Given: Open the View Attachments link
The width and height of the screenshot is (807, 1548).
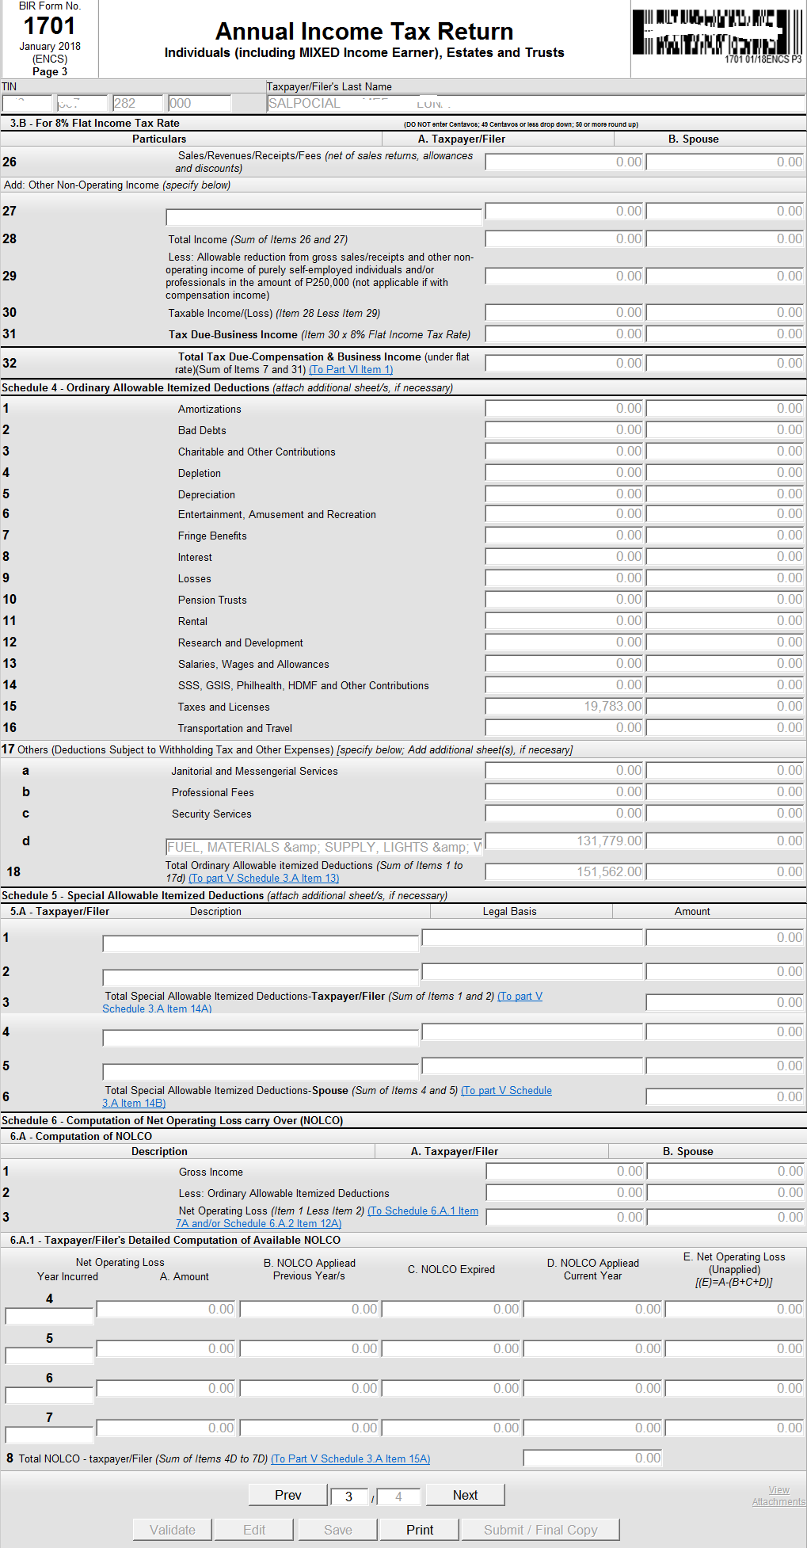Looking at the screenshot, I should click(x=778, y=1496).
